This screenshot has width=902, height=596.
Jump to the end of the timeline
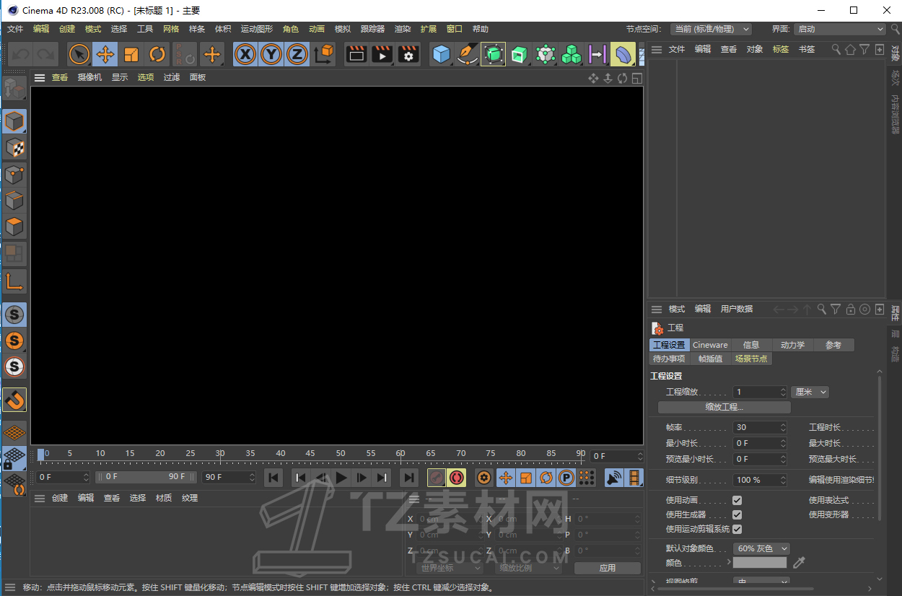[x=409, y=477]
